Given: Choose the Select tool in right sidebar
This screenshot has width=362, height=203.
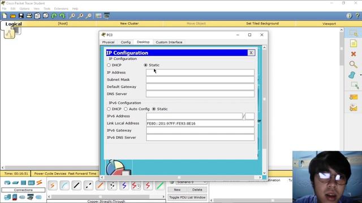Looking at the screenshot, I should click(354, 33).
